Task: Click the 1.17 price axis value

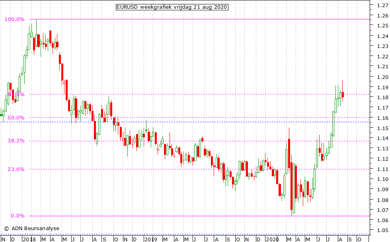Action: pos(382,108)
